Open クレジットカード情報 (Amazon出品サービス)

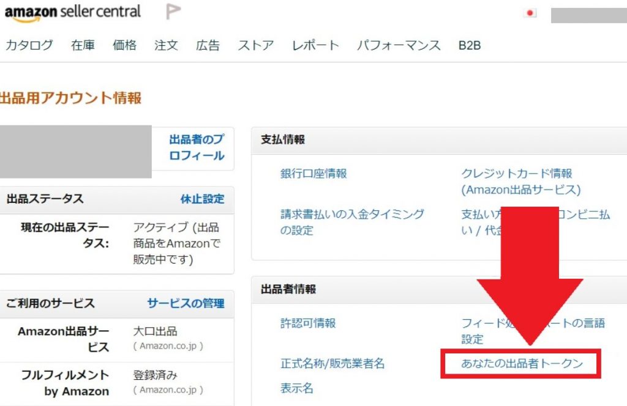520,182
